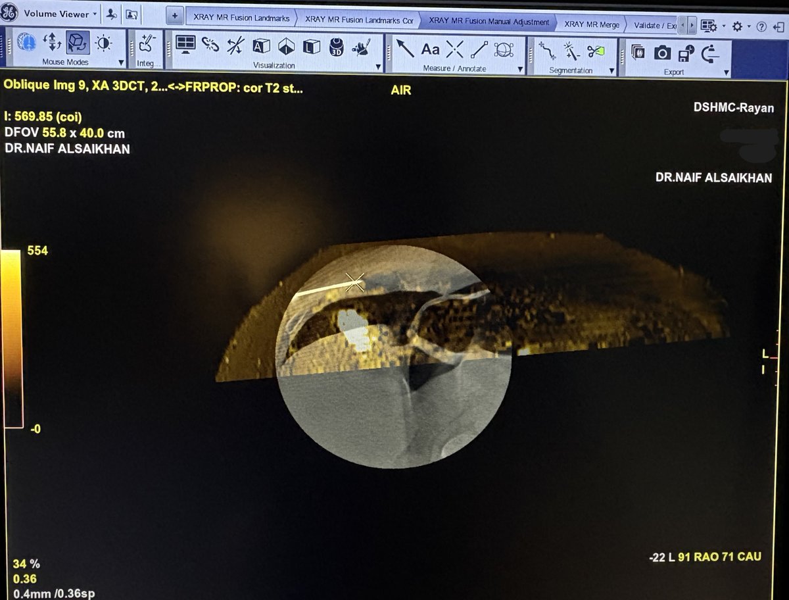The height and width of the screenshot is (600, 789).
Task: Open the screen layout settings icon
Action: (708, 26)
